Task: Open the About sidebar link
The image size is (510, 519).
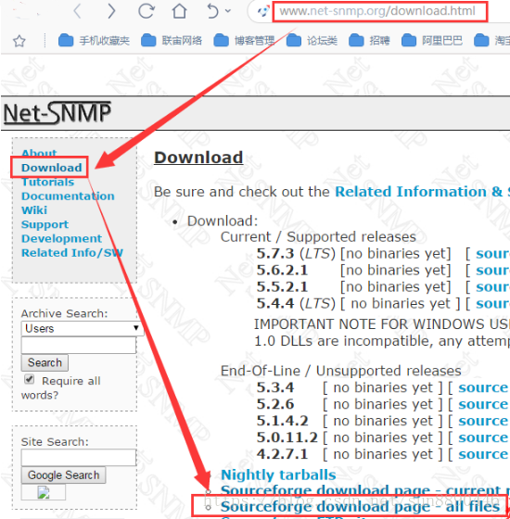Action: 39,153
